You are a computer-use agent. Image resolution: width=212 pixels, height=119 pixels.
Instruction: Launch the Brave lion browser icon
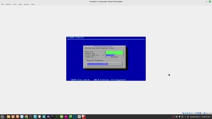(x=18, y=117)
